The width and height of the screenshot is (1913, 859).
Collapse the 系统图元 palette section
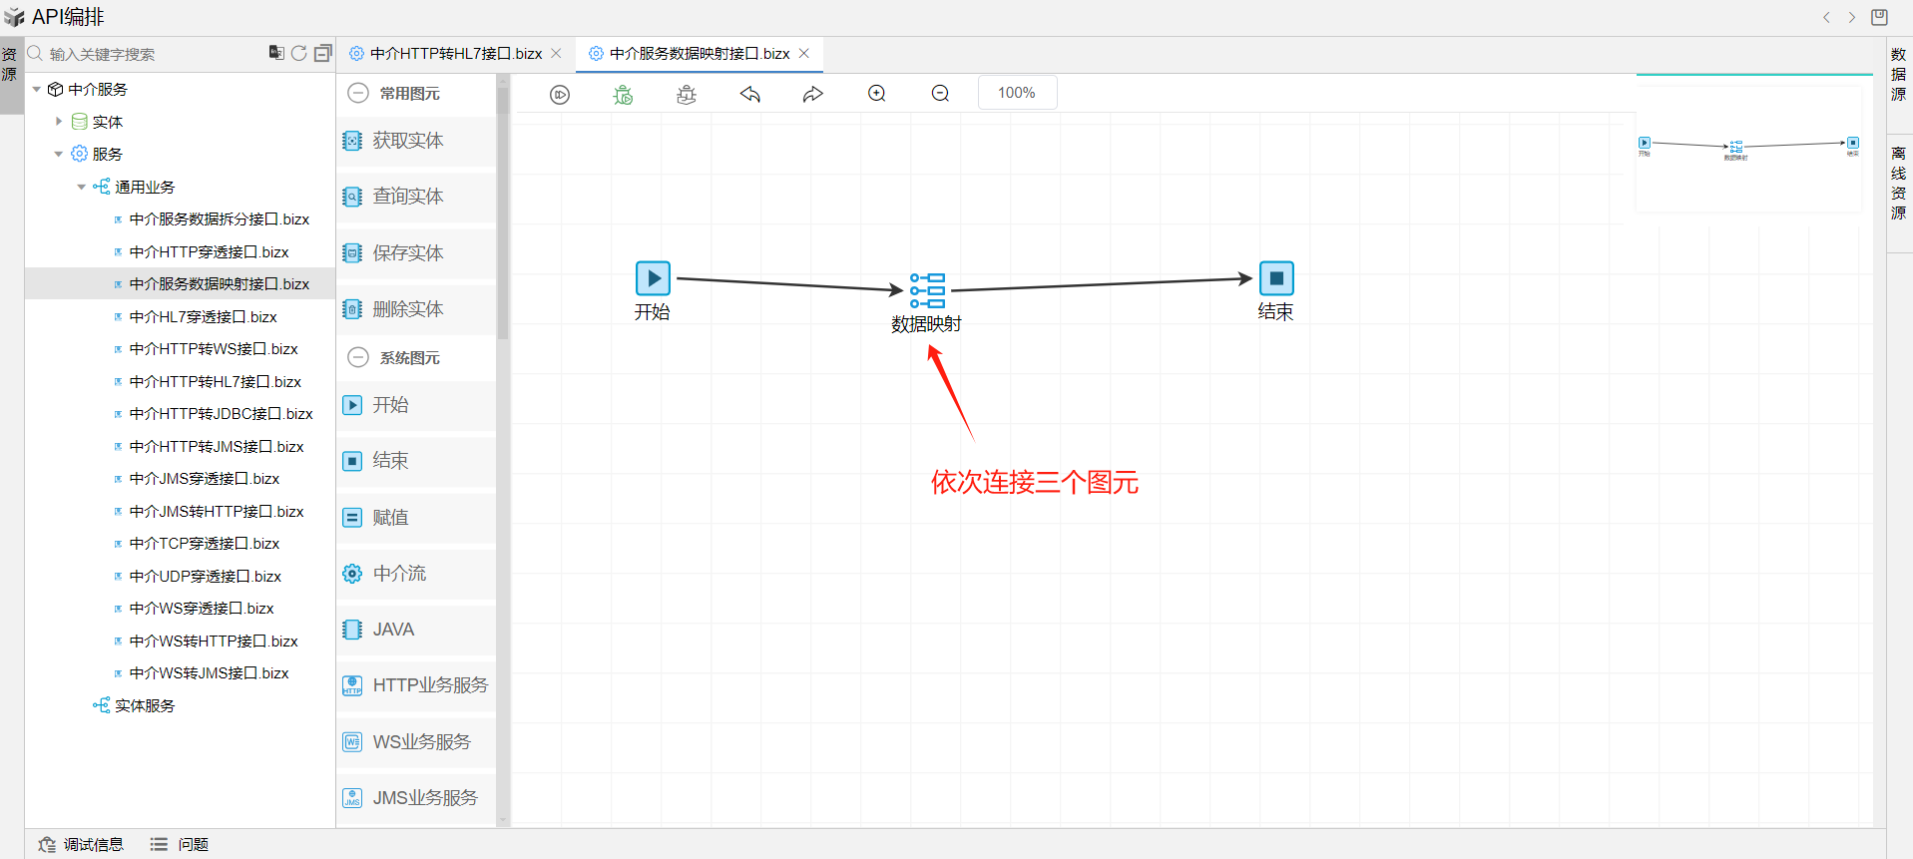(358, 357)
